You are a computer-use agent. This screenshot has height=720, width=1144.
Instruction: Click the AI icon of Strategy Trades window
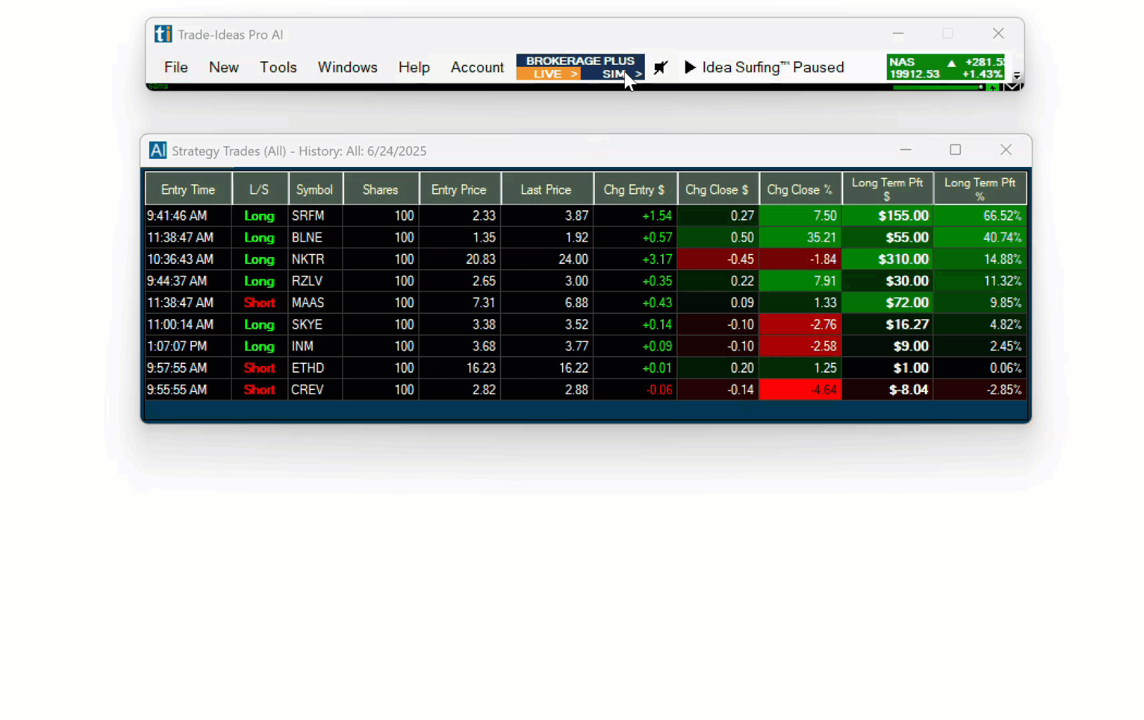[x=158, y=150]
